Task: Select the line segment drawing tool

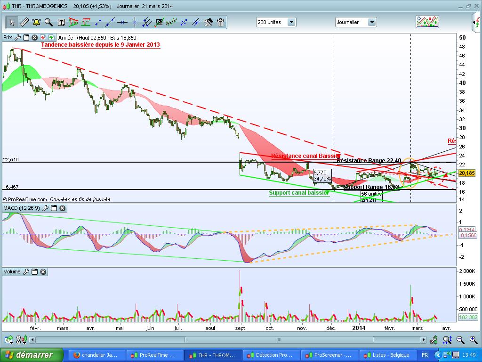Action: tap(98, 22)
